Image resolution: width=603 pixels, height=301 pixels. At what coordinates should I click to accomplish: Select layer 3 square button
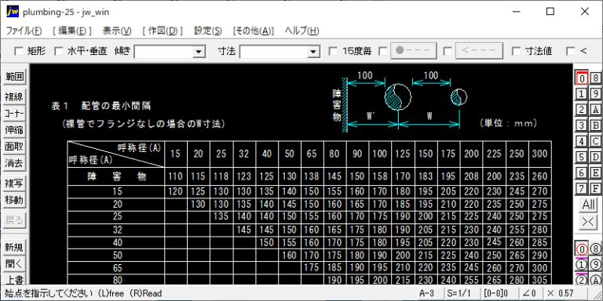582,125
